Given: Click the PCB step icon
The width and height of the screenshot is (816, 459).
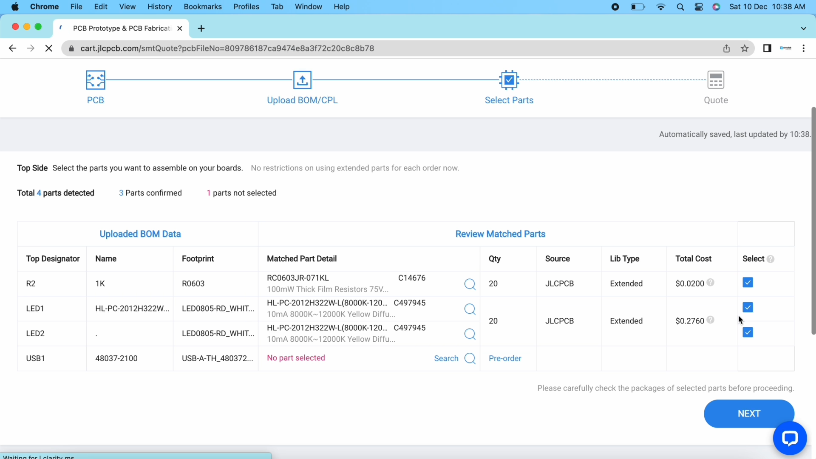Looking at the screenshot, I should pyautogui.click(x=95, y=80).
